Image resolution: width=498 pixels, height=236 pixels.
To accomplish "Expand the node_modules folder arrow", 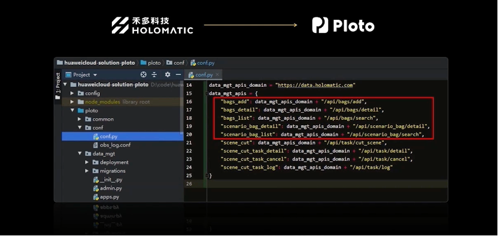I will 72,102.
